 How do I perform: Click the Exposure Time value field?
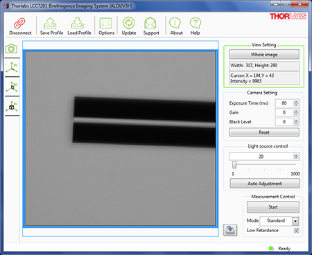tap(284, 103)
